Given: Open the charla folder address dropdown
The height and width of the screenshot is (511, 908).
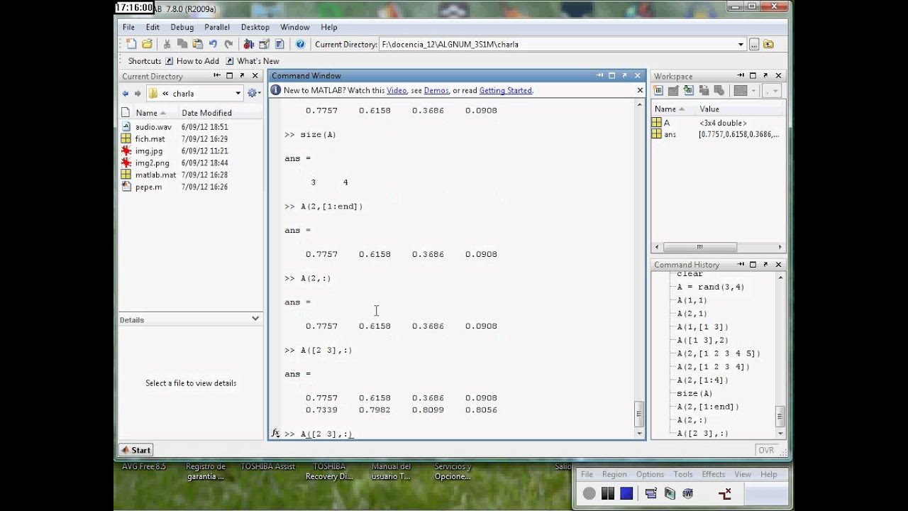Looking at the screenshot, I should point(238,93).
